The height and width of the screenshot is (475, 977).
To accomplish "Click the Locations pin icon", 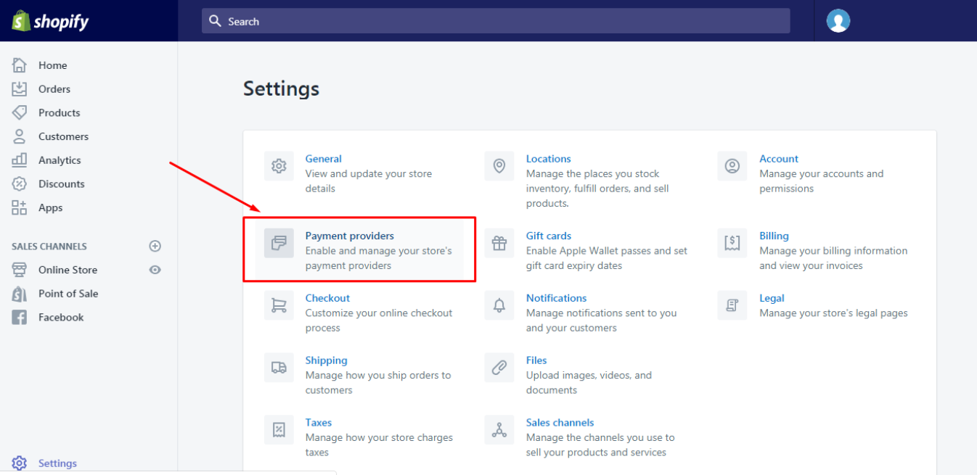I will [499, 166].
